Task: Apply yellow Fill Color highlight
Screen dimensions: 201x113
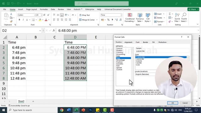Action: point(40,20)
